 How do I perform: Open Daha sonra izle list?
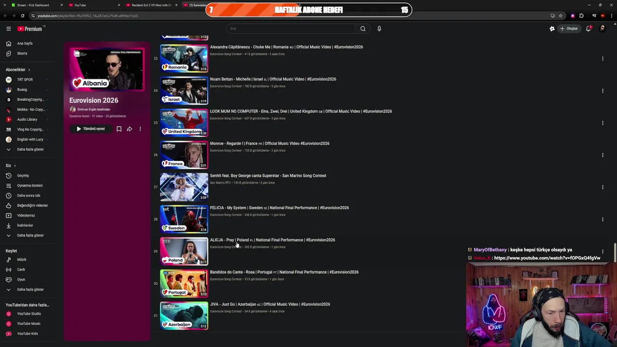tap(28, 196)
